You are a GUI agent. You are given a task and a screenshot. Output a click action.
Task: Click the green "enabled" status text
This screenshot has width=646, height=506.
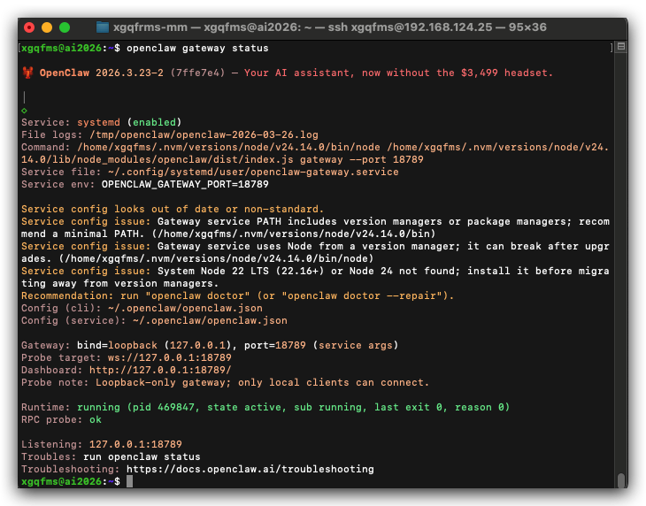tap(154, 122)
